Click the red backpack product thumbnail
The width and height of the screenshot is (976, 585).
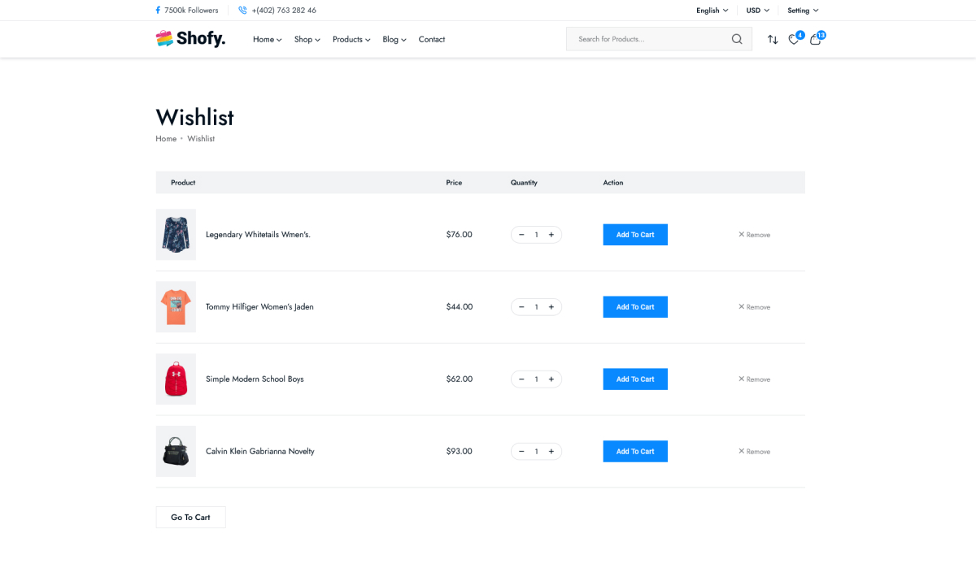(x=176, y=379)
